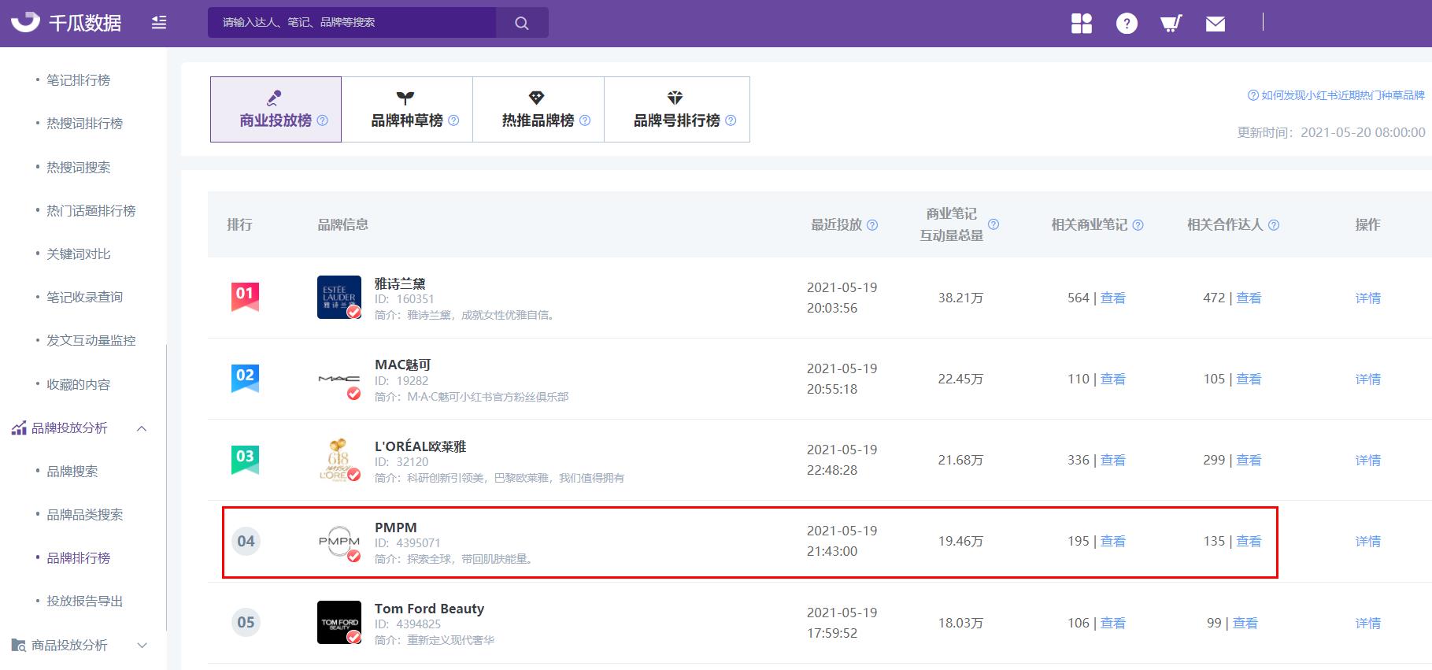Open L'ORÉAL欧莱雅 详情 link
The image size is (1432, 670).
click(x=1368, y=460)
